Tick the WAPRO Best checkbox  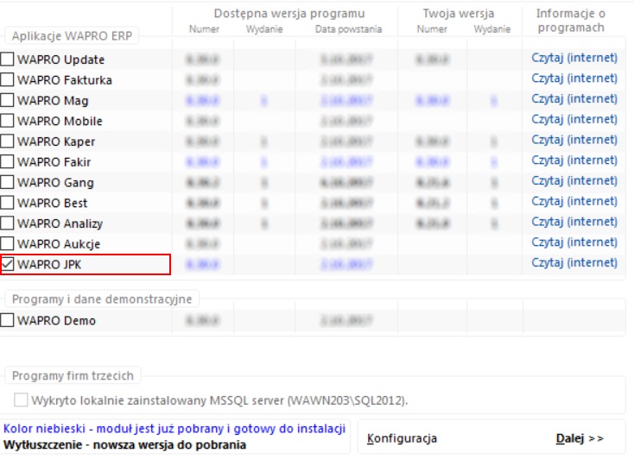coord(7,203)
